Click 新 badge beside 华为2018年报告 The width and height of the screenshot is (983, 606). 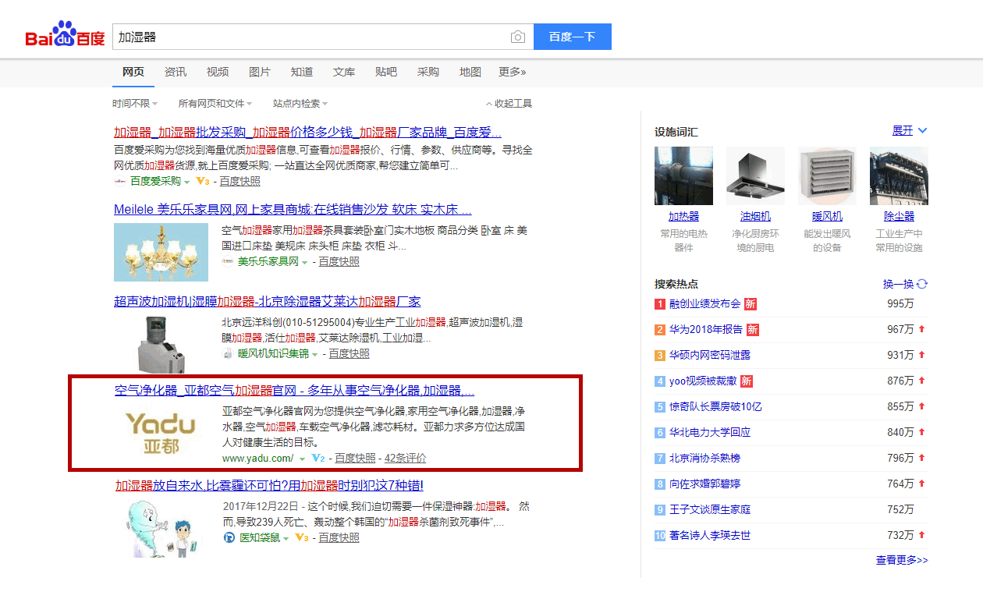[x=752, y=329]
